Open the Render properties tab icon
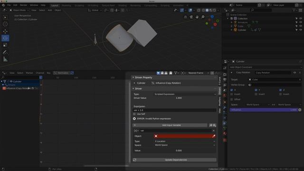 [225, 75]
